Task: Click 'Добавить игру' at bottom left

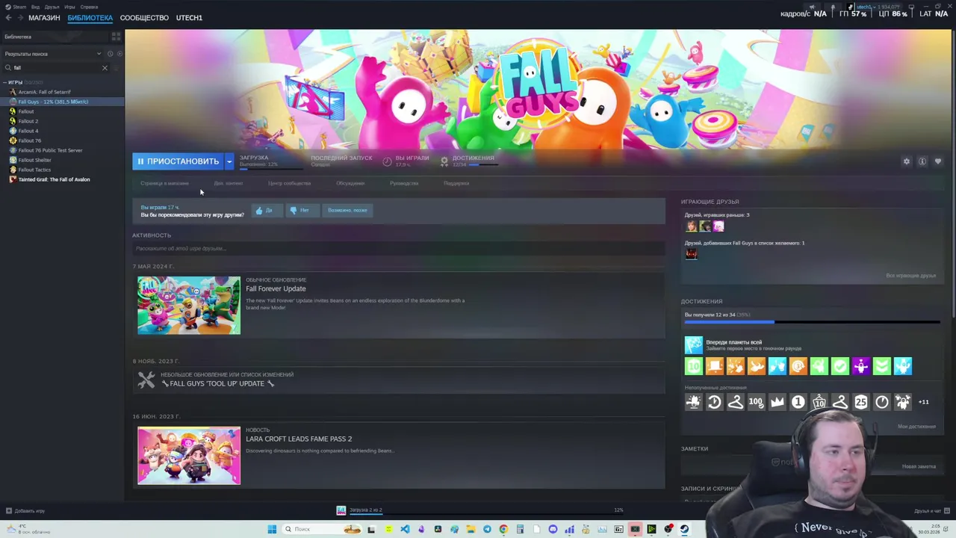Action: 25,511
